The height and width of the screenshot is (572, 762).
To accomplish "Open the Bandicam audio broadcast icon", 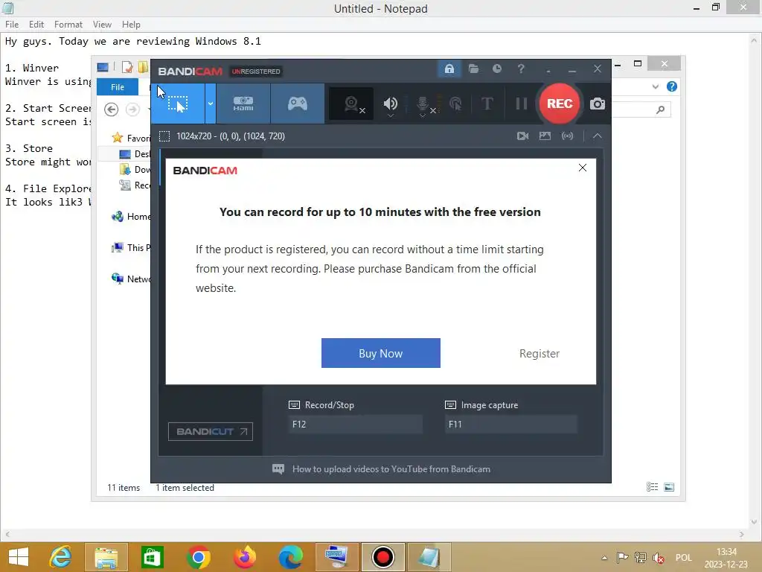I will pyautogui.click(x=567, y=136).
